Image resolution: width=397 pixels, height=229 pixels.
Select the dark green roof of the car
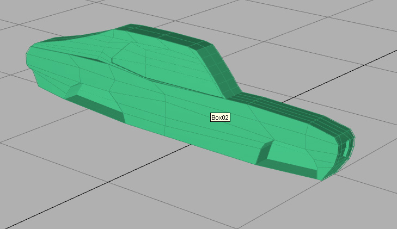pos(163,36)
